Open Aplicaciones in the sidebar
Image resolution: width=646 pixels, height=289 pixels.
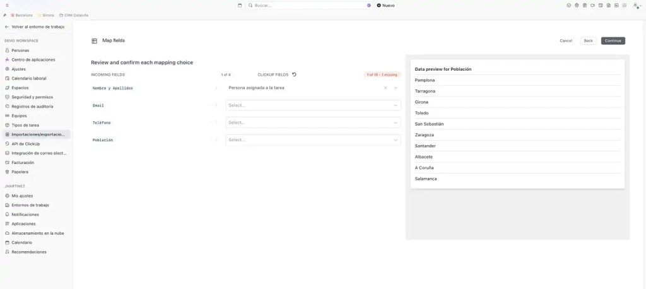point(23,224)
